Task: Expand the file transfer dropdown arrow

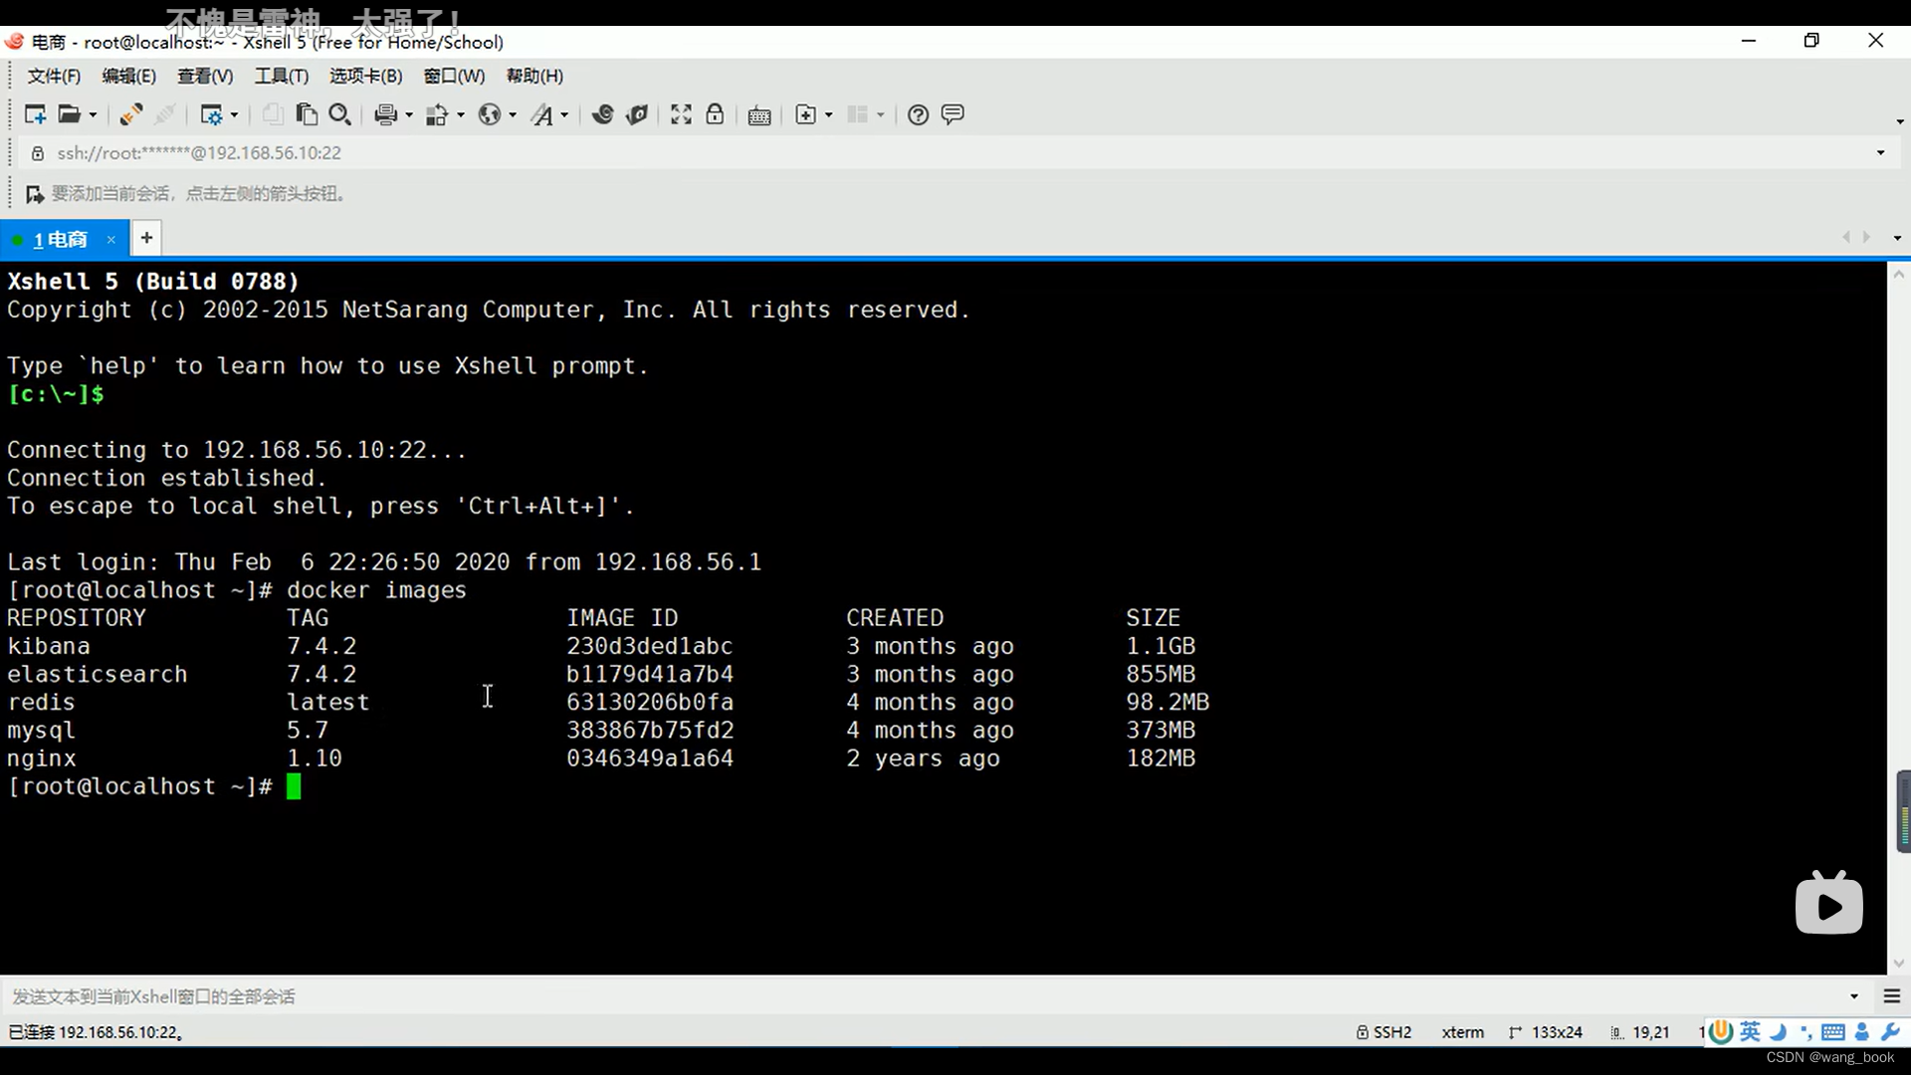Action: [x=461, y=115]
